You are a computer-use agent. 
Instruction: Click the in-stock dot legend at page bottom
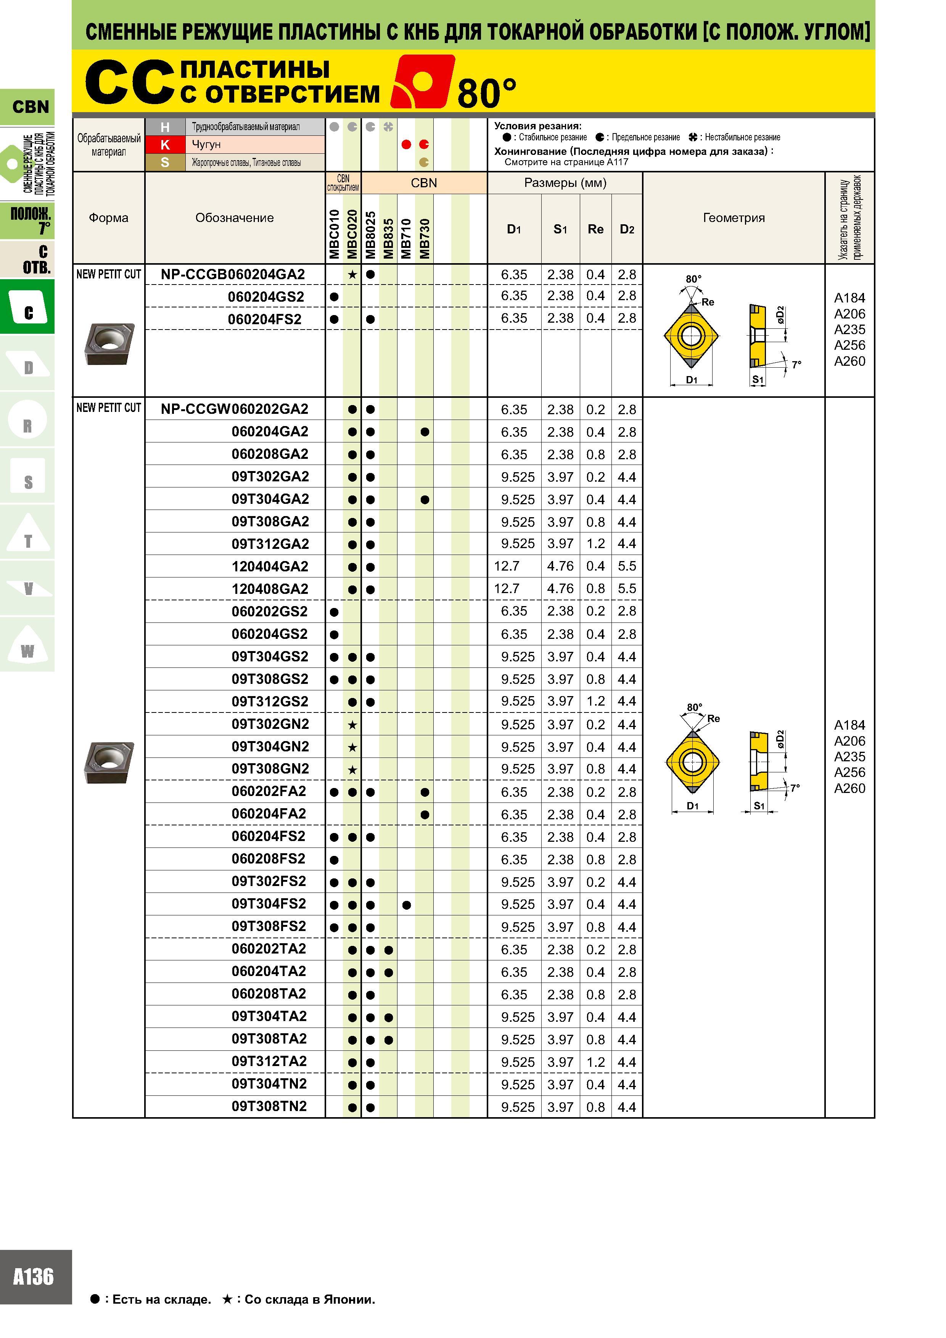(95, 1299)
